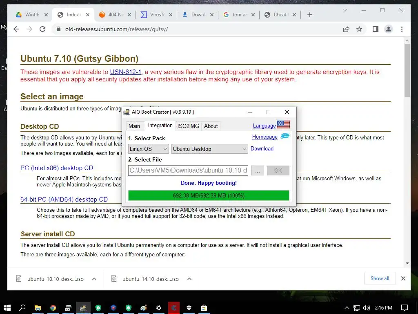Expand options for ubuntu-14.10 iso download
This screenshot has width=418, height=314.
(x=189, y=279)
